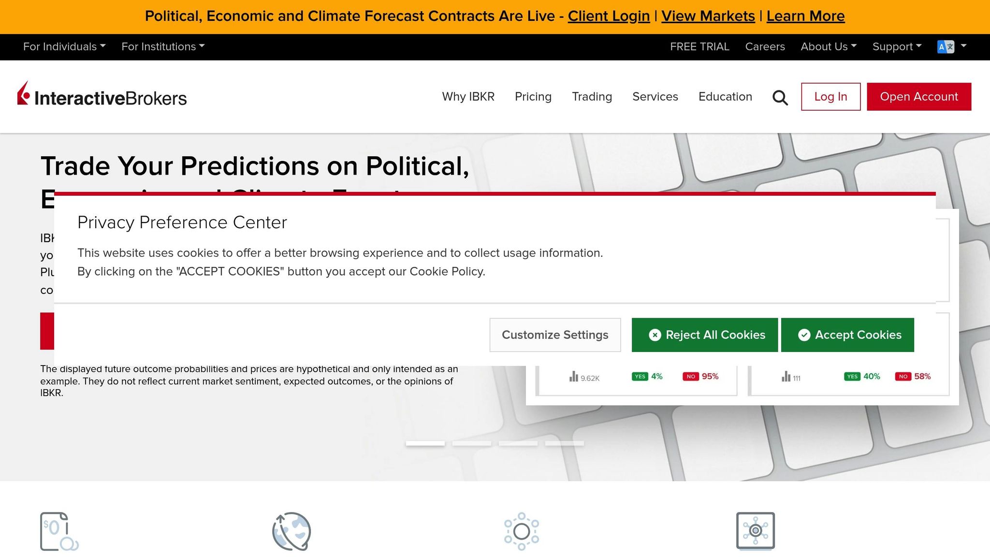Click the safe vault feature icon
This screenshot has height=557, width=990.
[x=755, y=530]
